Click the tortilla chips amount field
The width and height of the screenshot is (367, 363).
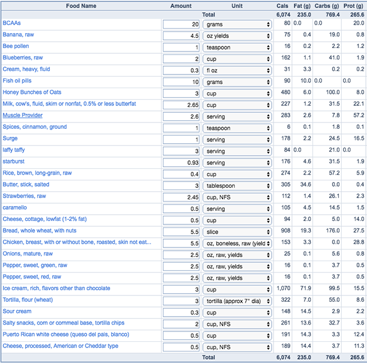pyautogui.click(x=181, y=324)
